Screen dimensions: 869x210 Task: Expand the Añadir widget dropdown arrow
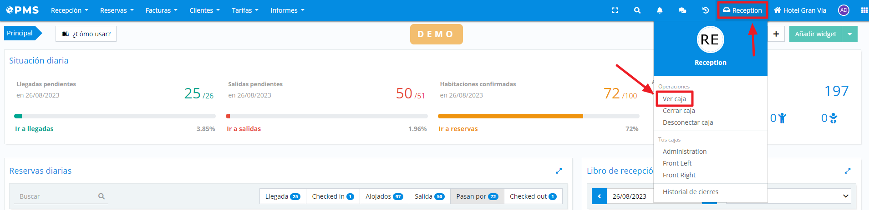tap(850, 34)
